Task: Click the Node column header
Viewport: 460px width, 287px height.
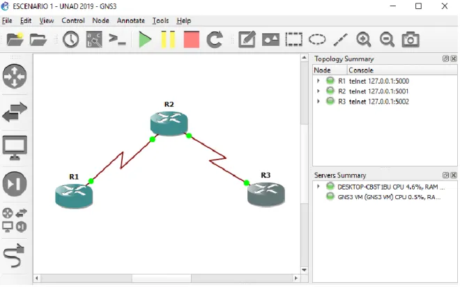Action: click(330, 70)
